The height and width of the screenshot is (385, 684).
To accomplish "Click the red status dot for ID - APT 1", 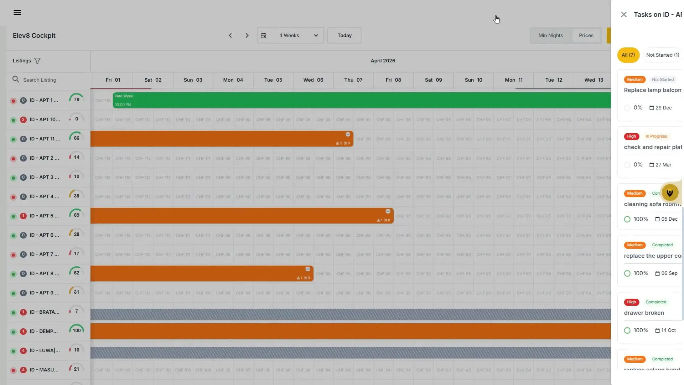I will click(x=13, y=101).
